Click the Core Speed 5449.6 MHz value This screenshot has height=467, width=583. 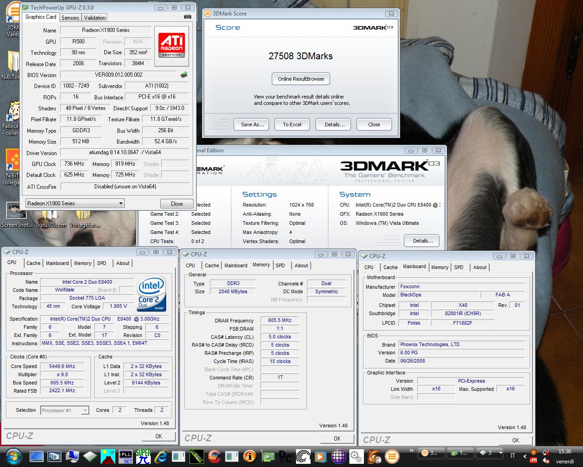click(62, 366)
